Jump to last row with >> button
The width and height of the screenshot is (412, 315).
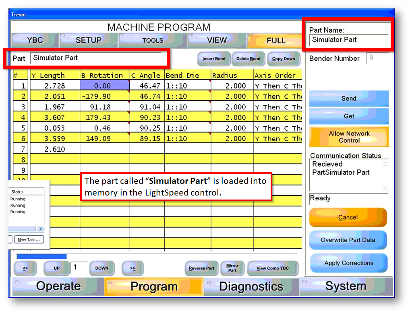coord(133,268)
